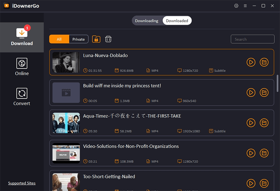
Task: Open the Convert section
Action: point(22,96)
